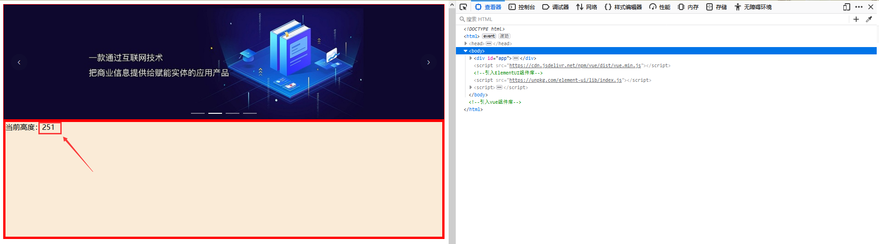This screenshot has height=244, width=879.
Task: Select the third carousel indicator
Action: click(x=233, y=113)
